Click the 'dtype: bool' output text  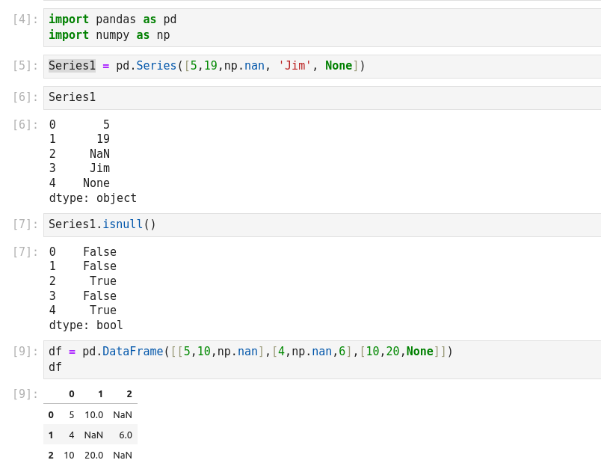click(x=86, y=325)
